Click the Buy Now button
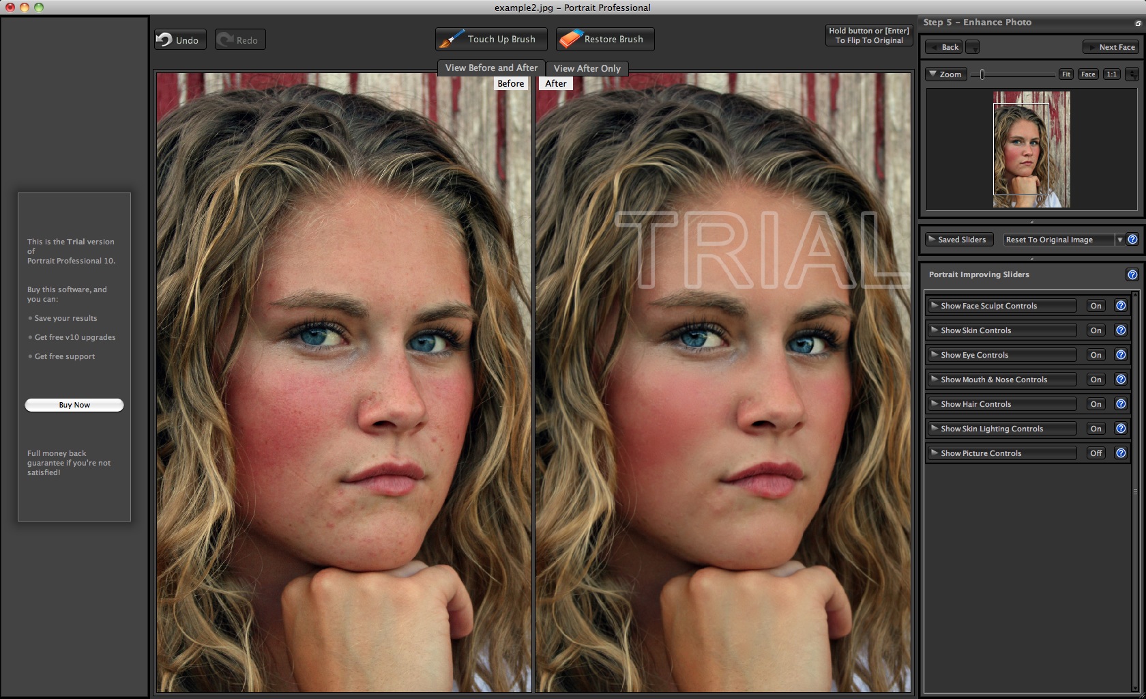 (74, 404)
